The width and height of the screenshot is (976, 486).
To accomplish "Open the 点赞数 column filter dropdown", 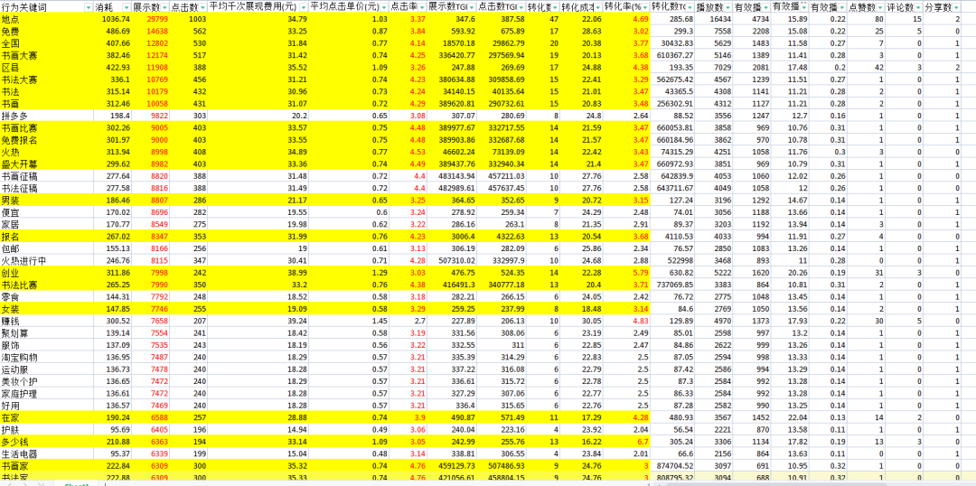I will pyautogui.click(x=879, y=7).
